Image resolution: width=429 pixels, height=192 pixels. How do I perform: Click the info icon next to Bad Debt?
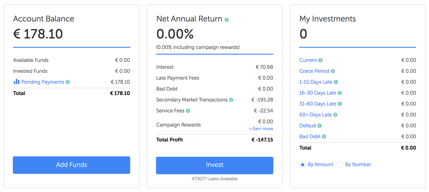324,137
